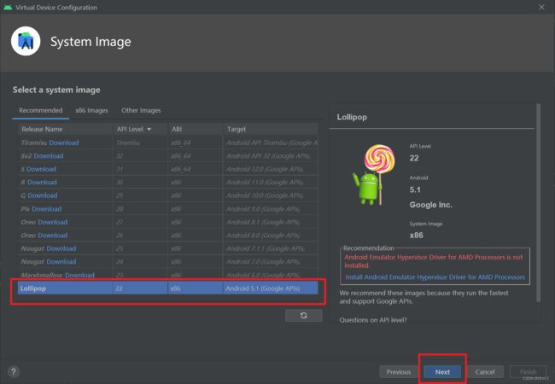Viewport: 555px width, 384px height.
Task: Click the Questions on API level? text
Action: click(x=373, y=320)
